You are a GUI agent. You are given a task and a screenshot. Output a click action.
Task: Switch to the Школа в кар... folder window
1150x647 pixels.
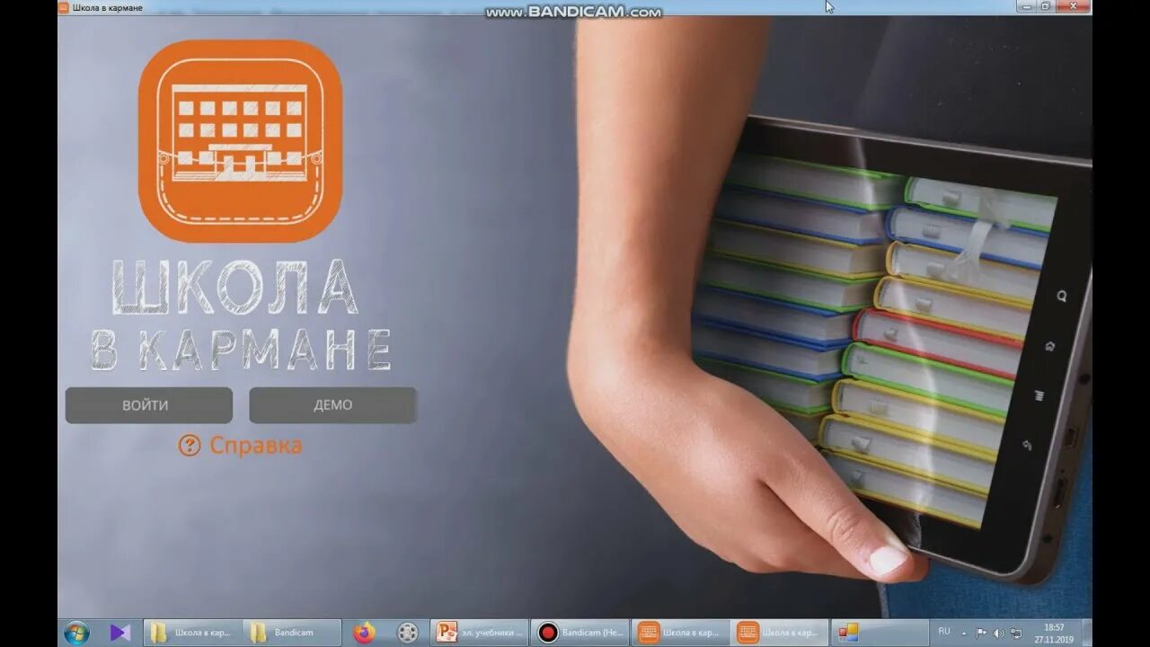pos(192,633)
